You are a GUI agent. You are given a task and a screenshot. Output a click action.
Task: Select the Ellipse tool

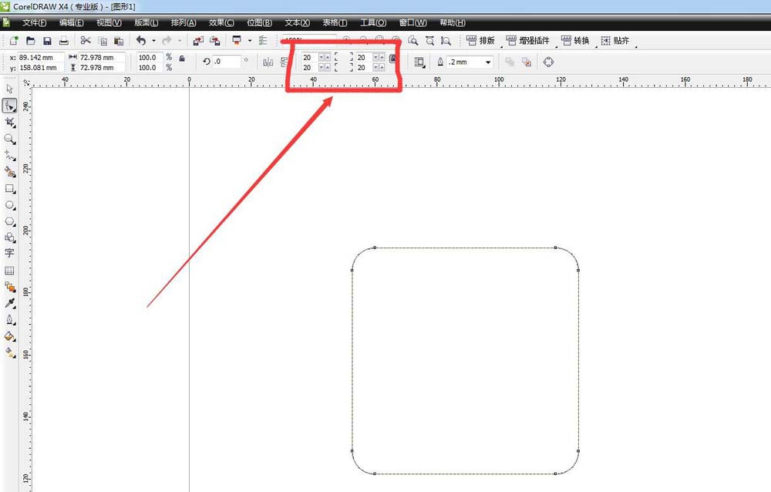9,205
